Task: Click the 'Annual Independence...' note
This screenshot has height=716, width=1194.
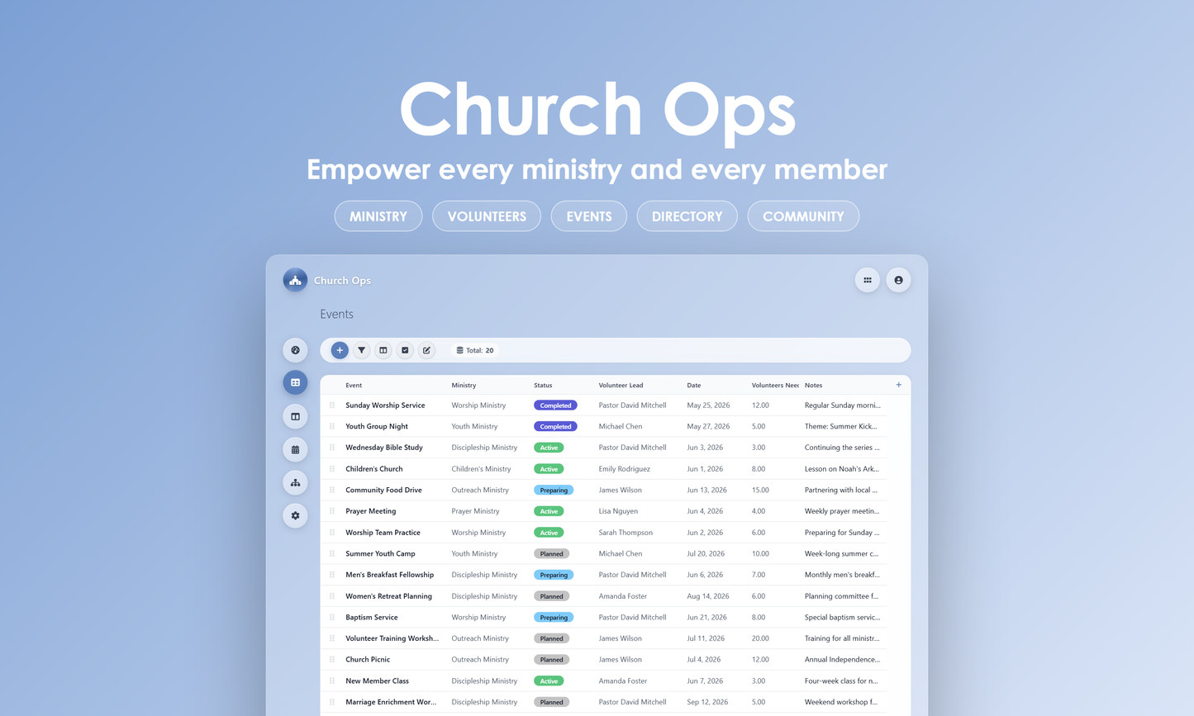Action: point(842,659)
